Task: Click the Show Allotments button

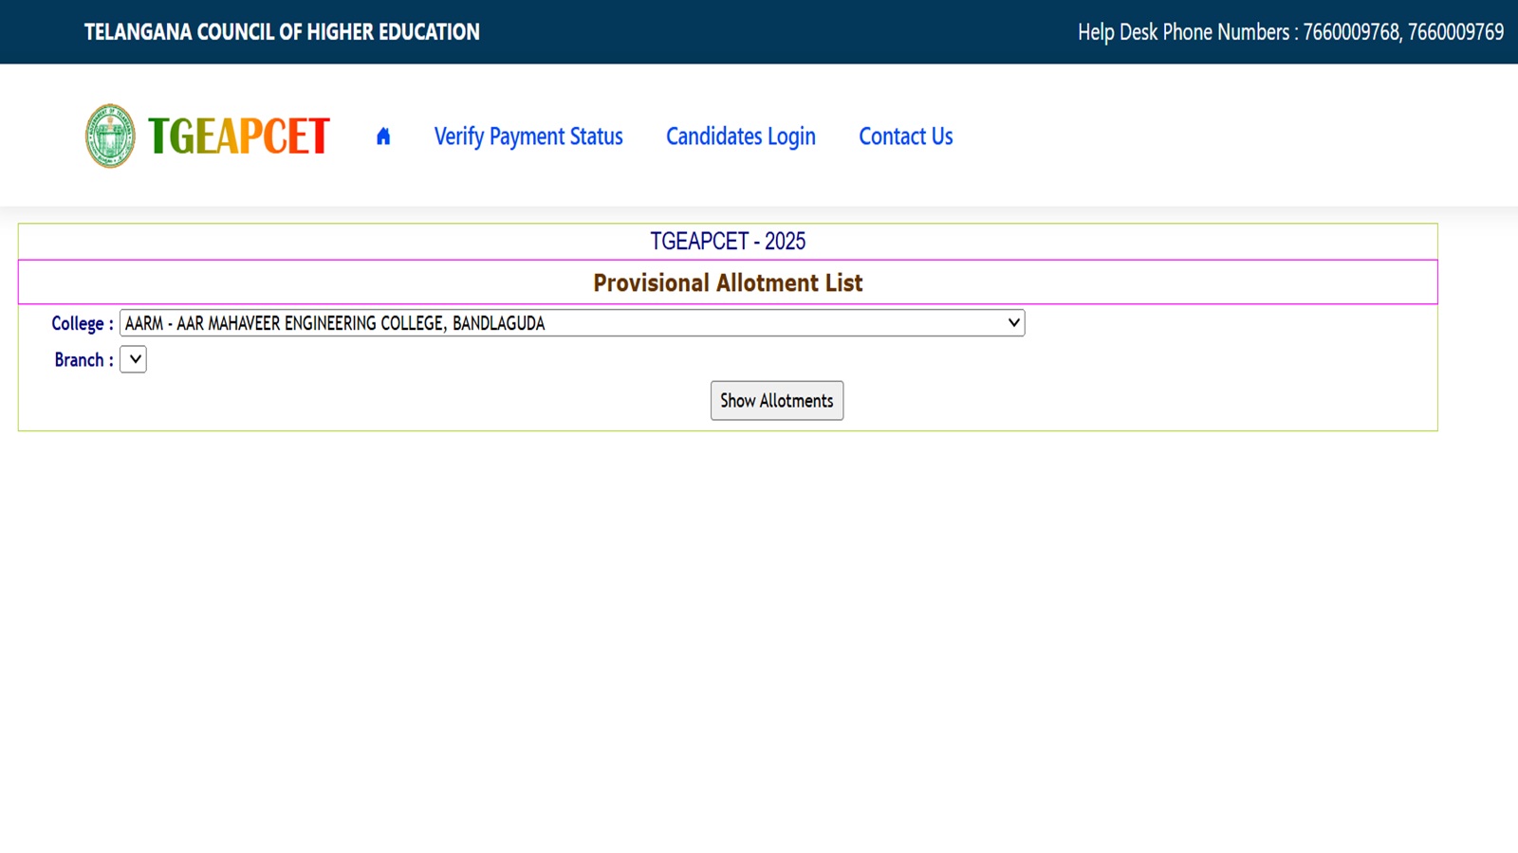Action: tap(777, 401)
